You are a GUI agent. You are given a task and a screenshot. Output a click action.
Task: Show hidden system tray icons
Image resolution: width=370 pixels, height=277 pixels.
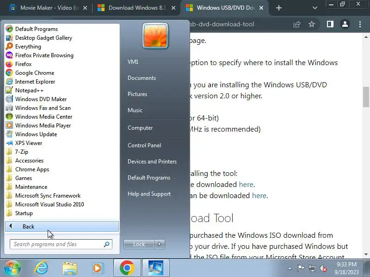pyautogui.click(x=290, y=268)
